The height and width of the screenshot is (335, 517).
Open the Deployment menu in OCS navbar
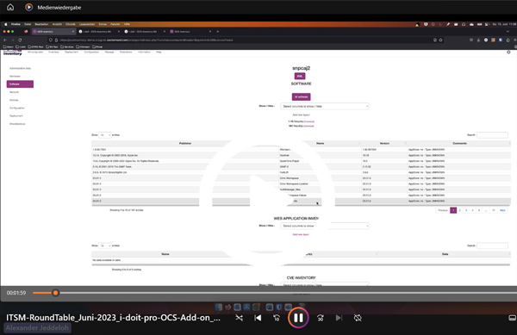pos(72,52)
